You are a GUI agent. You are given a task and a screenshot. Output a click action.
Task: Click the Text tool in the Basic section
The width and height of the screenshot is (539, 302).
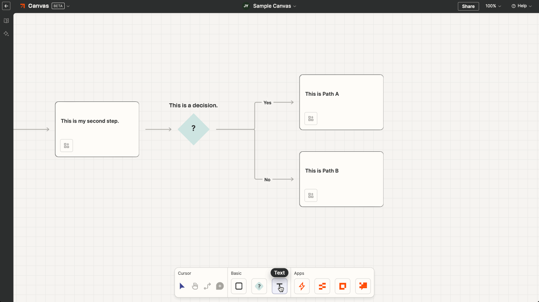coord(280,286)
